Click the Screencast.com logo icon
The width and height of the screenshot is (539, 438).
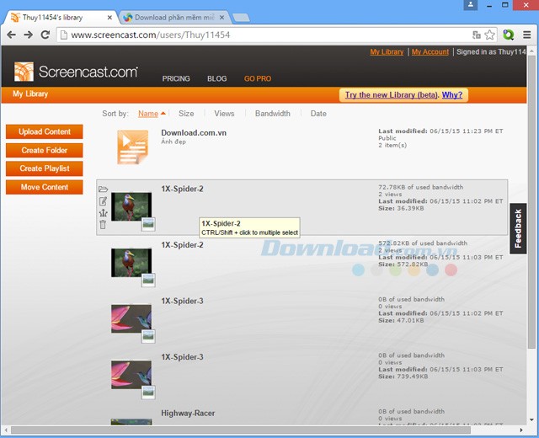(24, 72)
